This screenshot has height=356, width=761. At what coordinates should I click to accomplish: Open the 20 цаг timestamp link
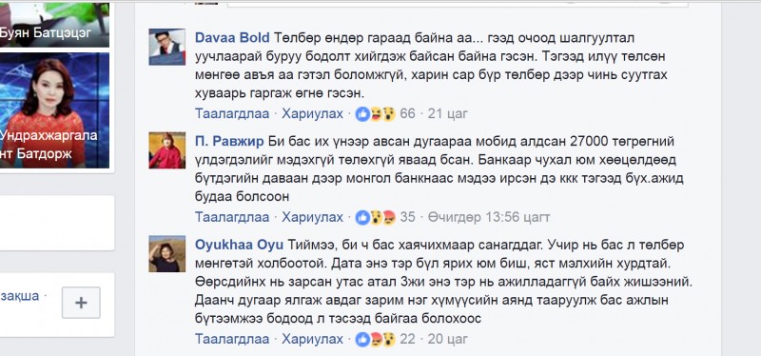coord(448,339)
